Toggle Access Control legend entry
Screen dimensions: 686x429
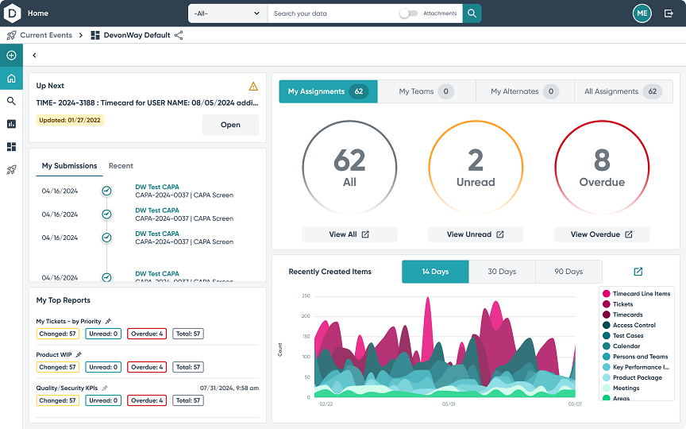[x=629, y=325]
